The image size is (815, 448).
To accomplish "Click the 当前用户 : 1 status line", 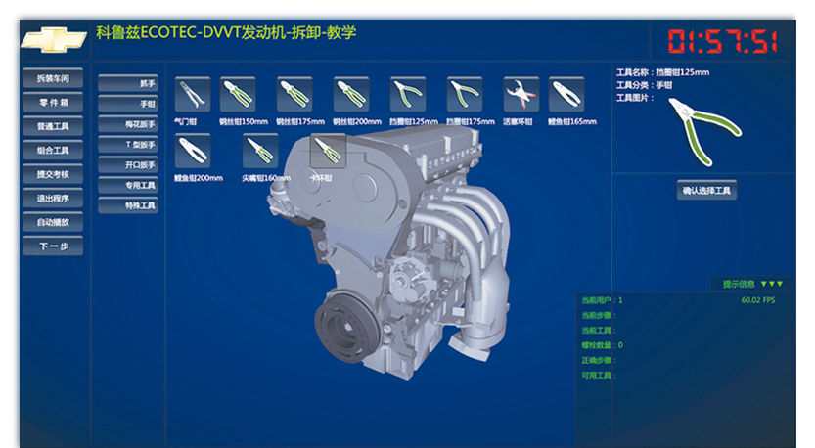I will point(602,300).
